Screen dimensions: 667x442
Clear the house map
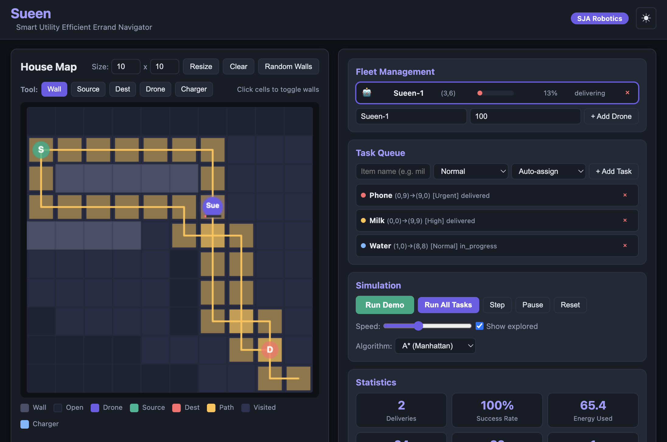(238, 67)
